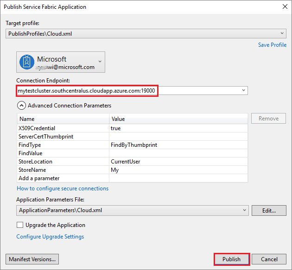292x270 pixels.
Task: Open Configure Upgrade Settings link
Action: [x=50, y=237]
